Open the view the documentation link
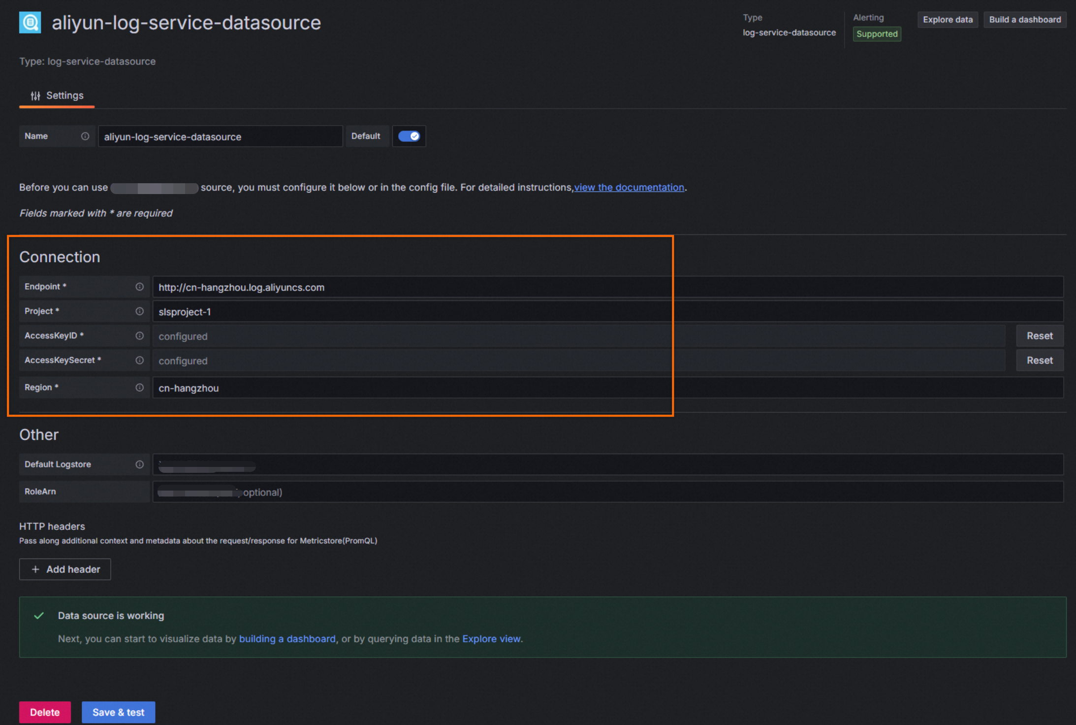 point(629,188)
